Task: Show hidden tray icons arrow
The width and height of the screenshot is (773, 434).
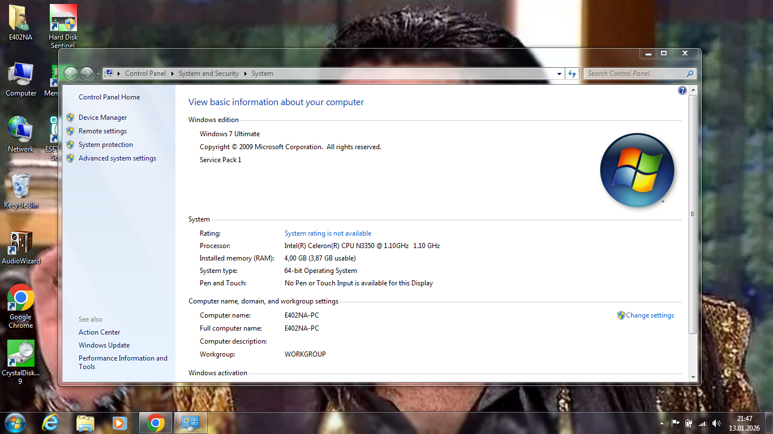Action: pyautogui.click(x=662, y=423)
